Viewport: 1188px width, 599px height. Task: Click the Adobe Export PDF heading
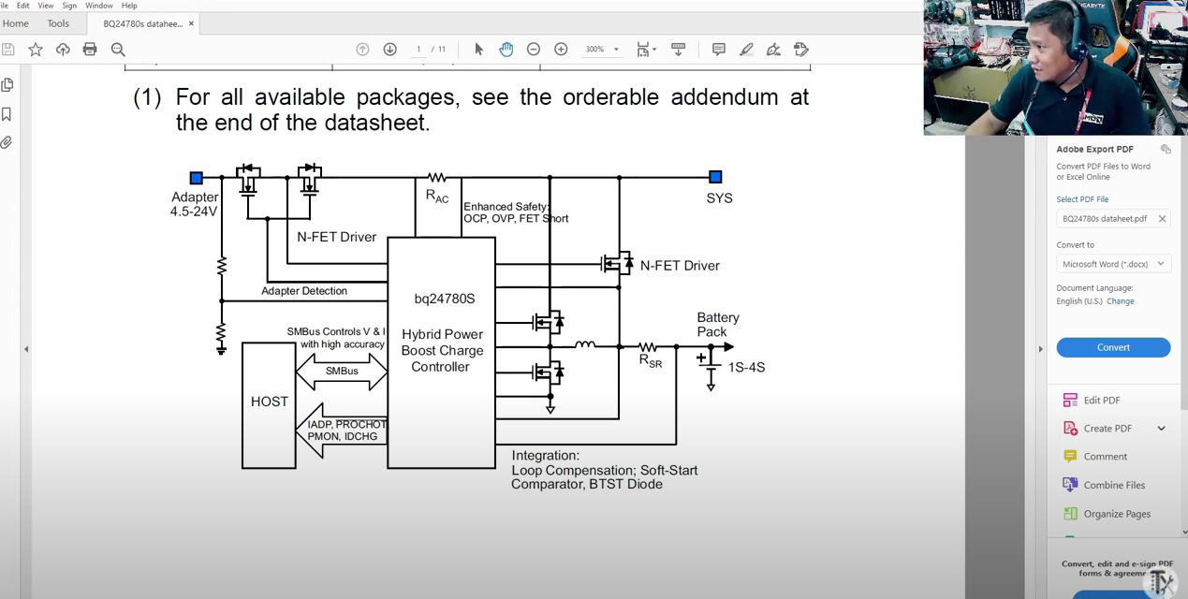(x=1094, y=149)
